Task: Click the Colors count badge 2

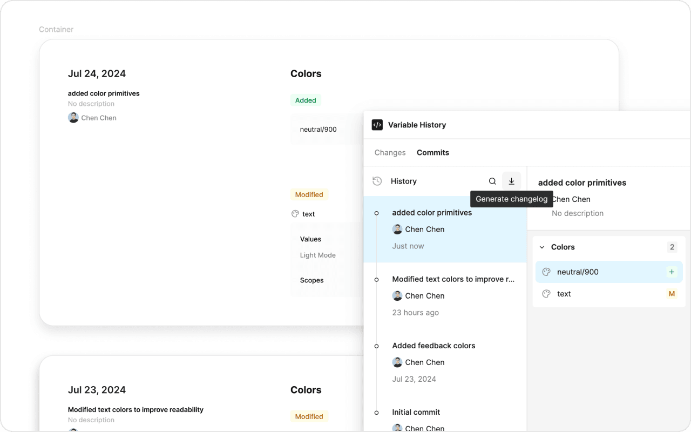Action: coord(672,247)
